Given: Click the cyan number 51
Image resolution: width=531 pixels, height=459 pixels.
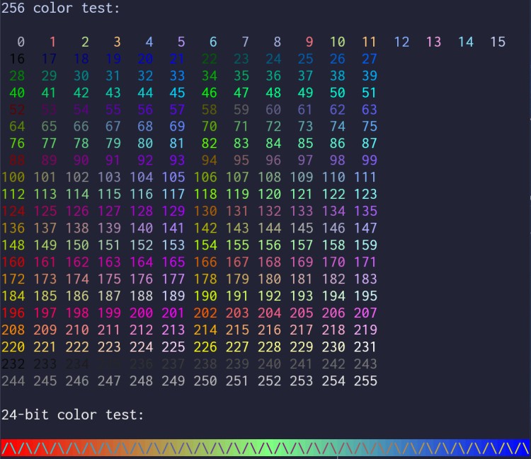Looking at the screenshot, I should 369,93.
